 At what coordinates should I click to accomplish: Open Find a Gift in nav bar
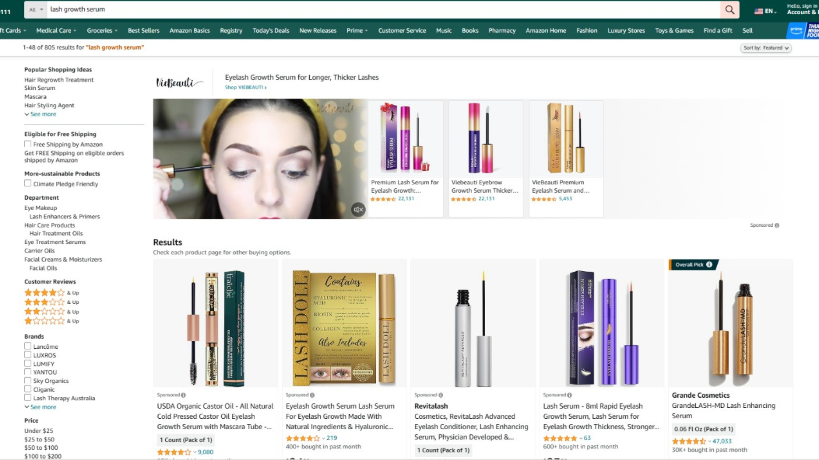click(718, 31)
